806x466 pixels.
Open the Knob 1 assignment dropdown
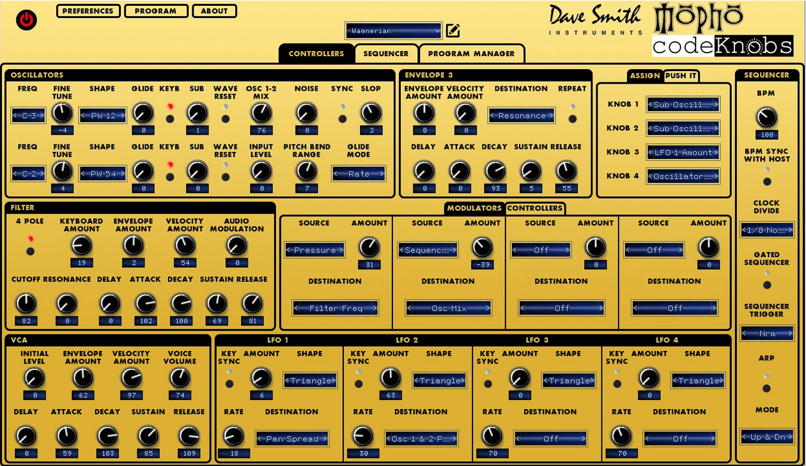pos(683,104)
